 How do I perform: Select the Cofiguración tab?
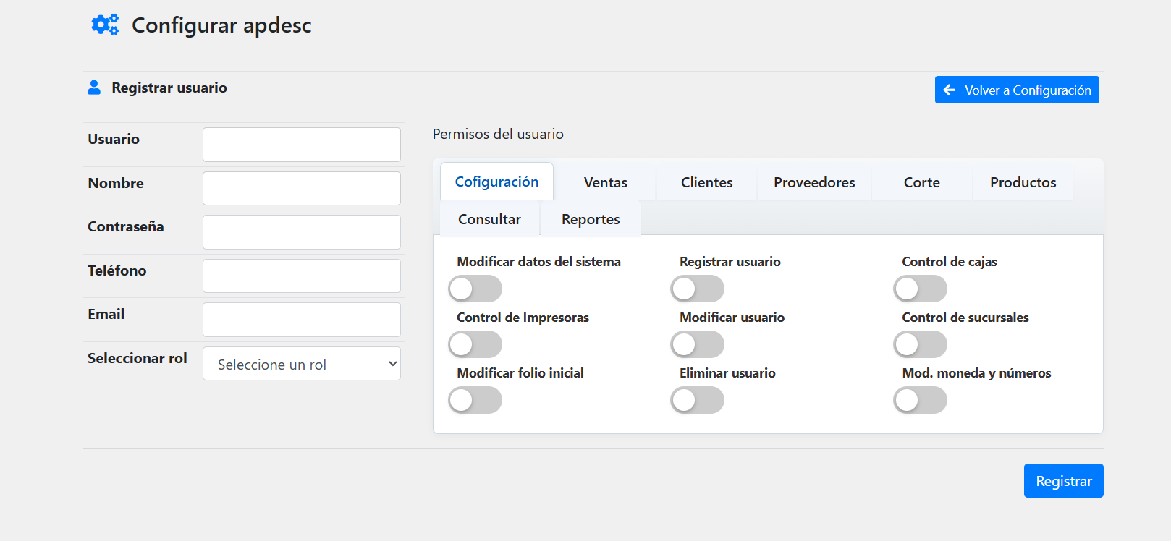tap(496, 182)
